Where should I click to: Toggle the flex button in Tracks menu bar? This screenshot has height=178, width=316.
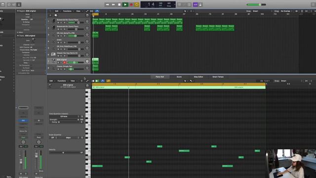click(91, 11)
